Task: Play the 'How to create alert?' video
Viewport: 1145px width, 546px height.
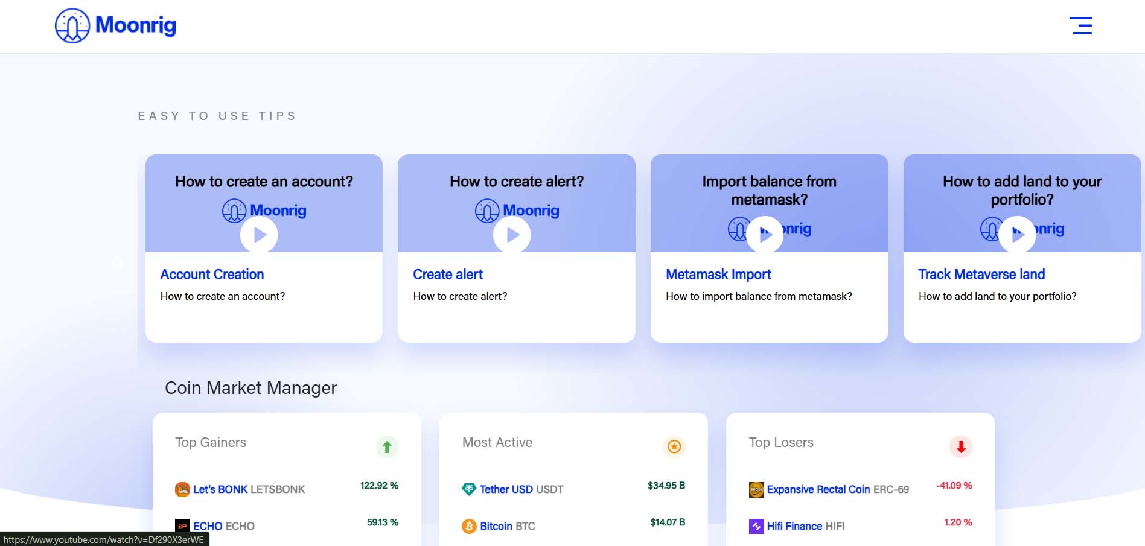Action: (512, 235)
